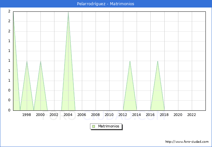Screen dimensions: 212x147
Task: Click the 2006 x-axis label
Action: [x=82, y=115]
